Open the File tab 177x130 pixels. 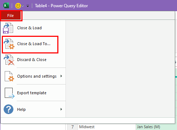tap(11, 16)
